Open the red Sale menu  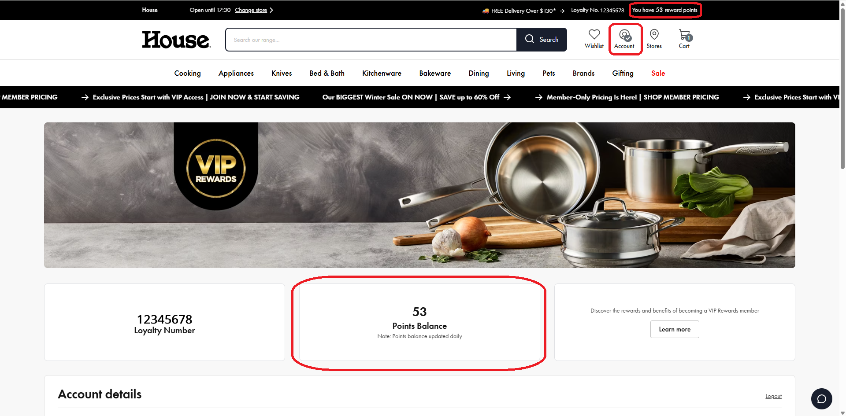pyautogui.click(x=658, y=73)
